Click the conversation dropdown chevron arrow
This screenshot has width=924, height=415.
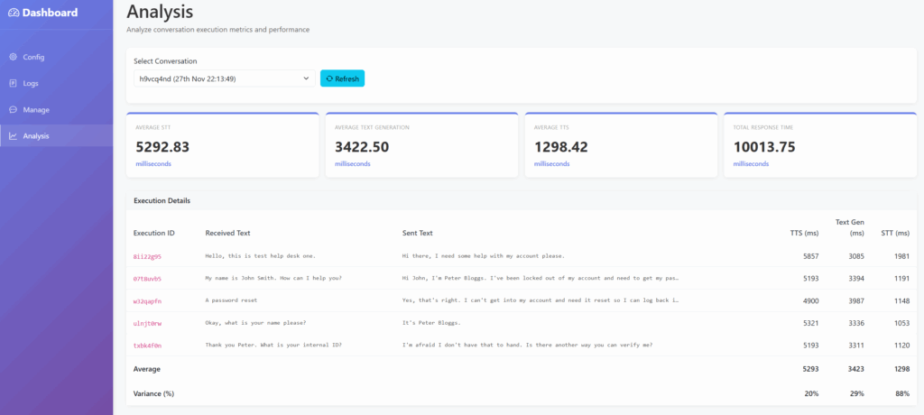tap(307, 79)
